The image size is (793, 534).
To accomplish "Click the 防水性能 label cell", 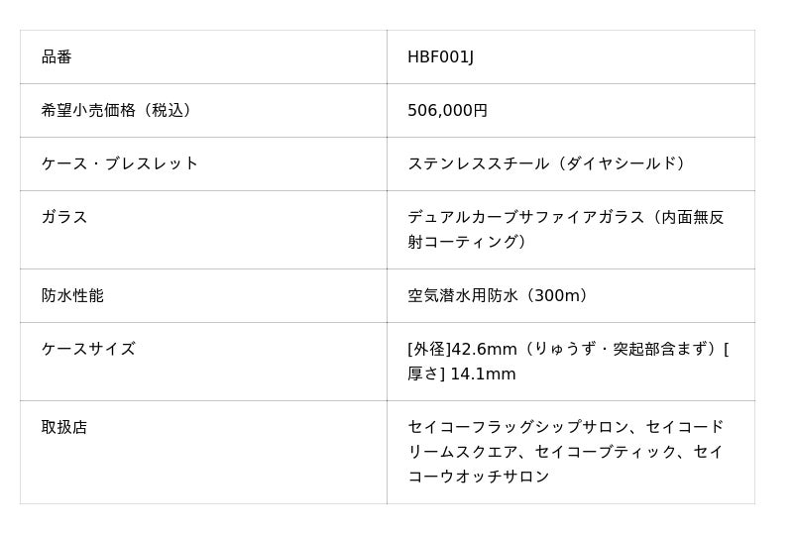I will pos(72,295).
